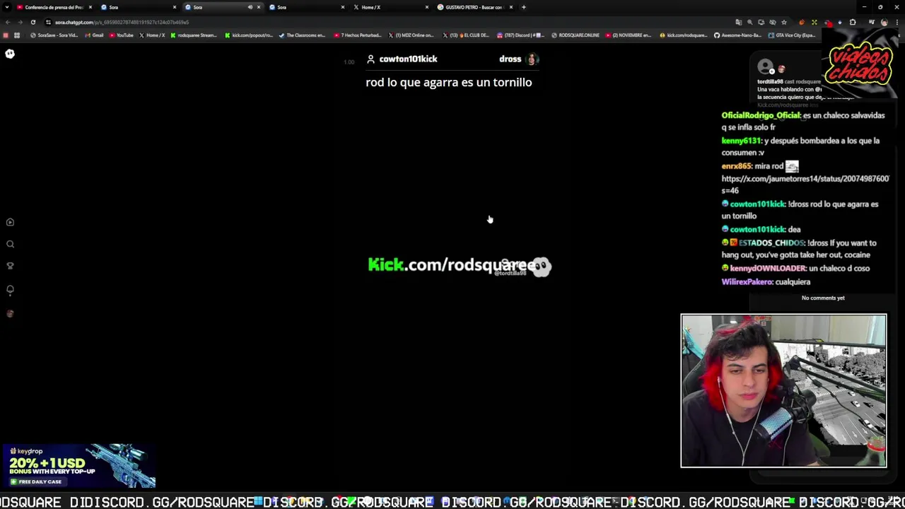Switch to the Sora tab beside Home / X
The height and width of the screenshot is (509, 905).
(x=306, y=7)
